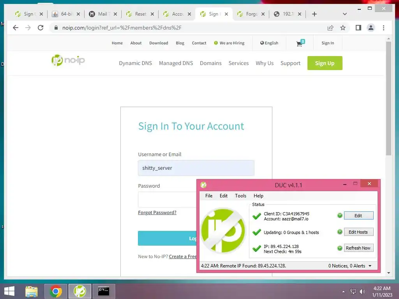Go back to the previous page

[16, 28]
